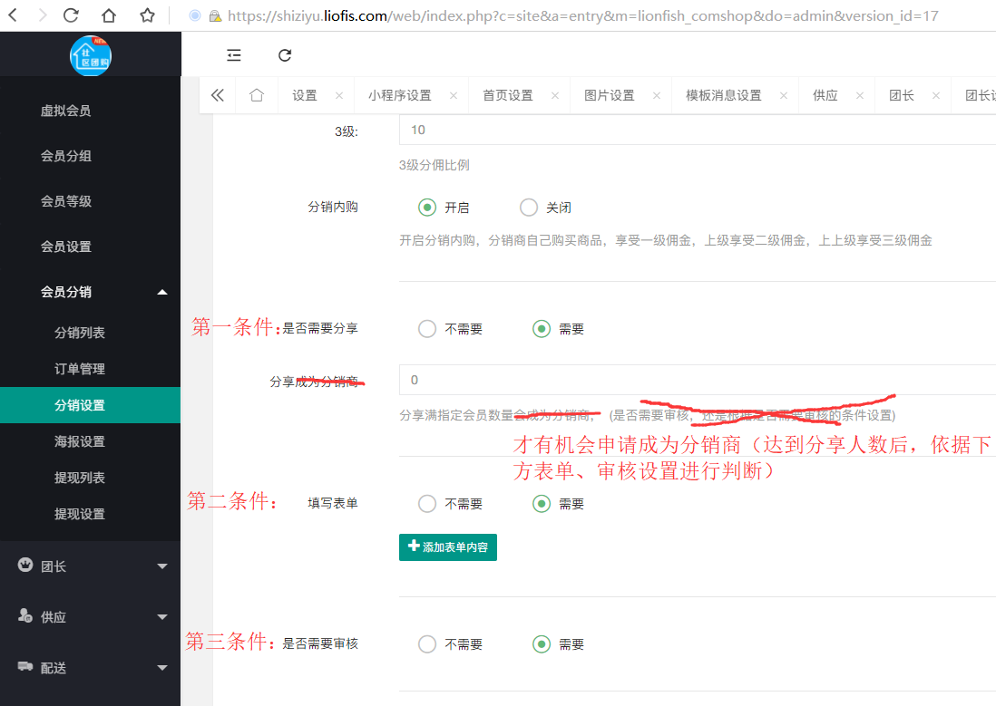The width and height of the screenshot is (996, 706).
Task: Open 订单管理 submenu item
Action: tap(80, 369)
